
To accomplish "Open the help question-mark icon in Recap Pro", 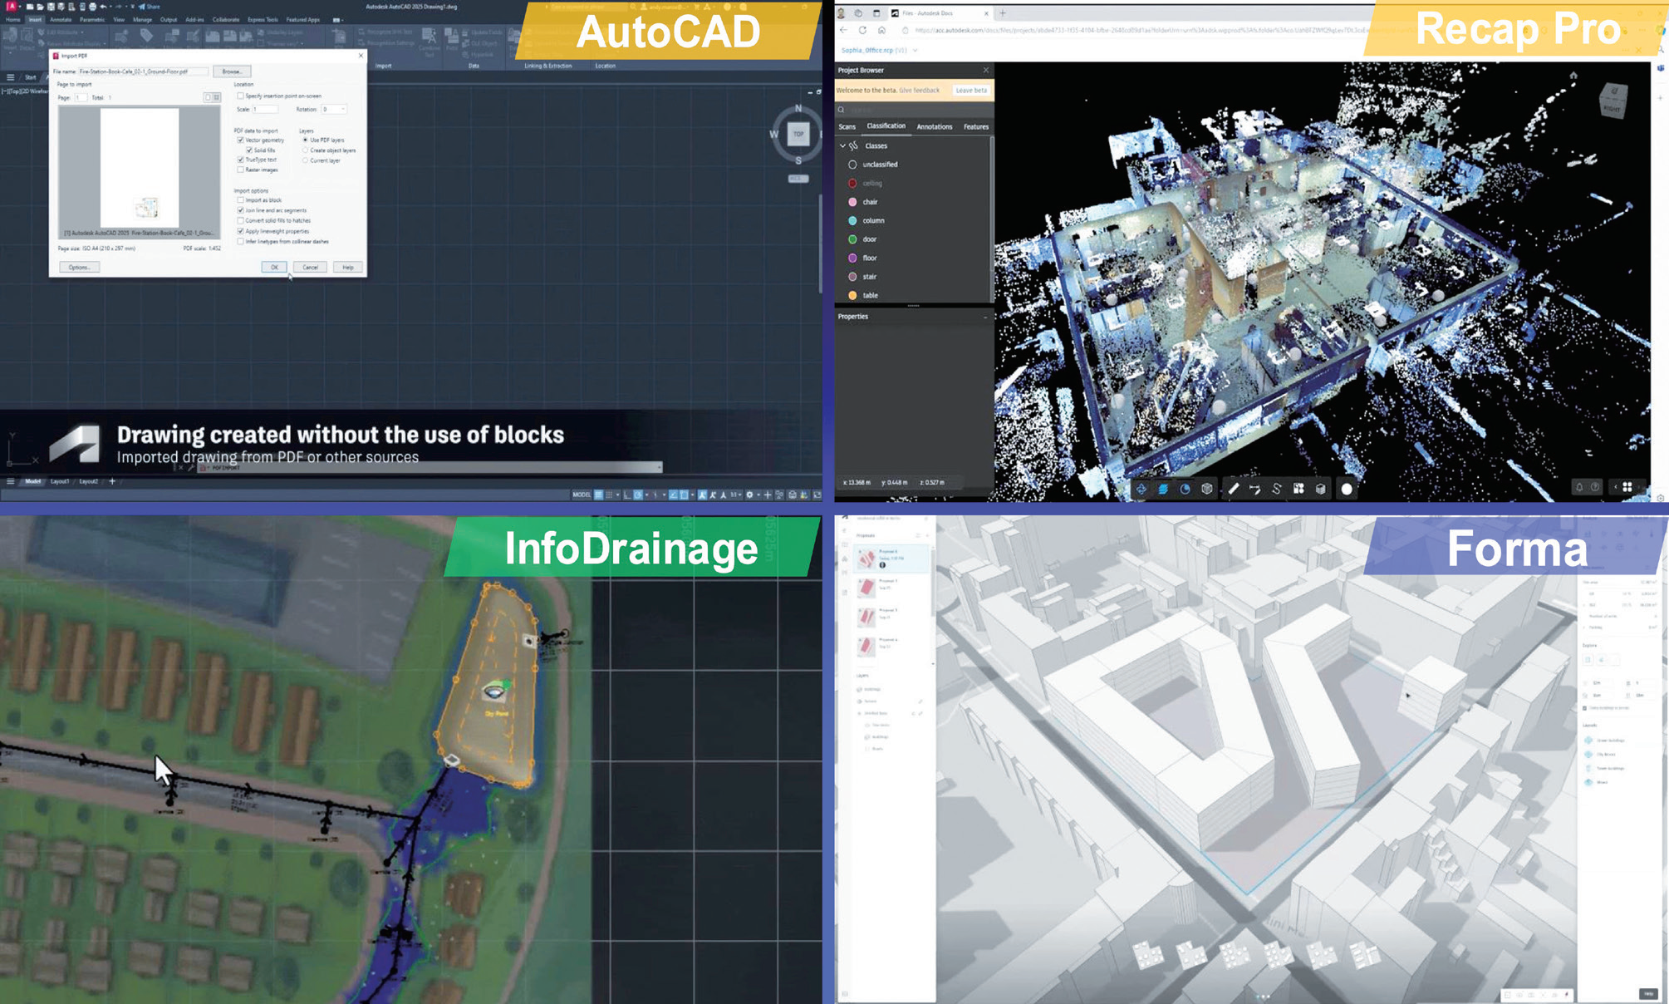I will (x=1595, y=487).
